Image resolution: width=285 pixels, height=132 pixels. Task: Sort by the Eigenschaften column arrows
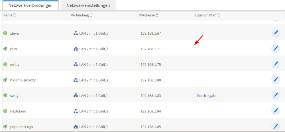[219, 15]
